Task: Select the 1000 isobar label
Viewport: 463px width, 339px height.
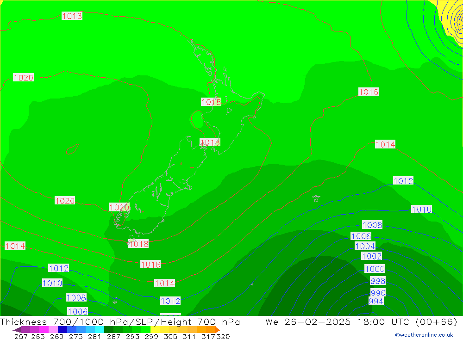Action: [x=375, y=269]
